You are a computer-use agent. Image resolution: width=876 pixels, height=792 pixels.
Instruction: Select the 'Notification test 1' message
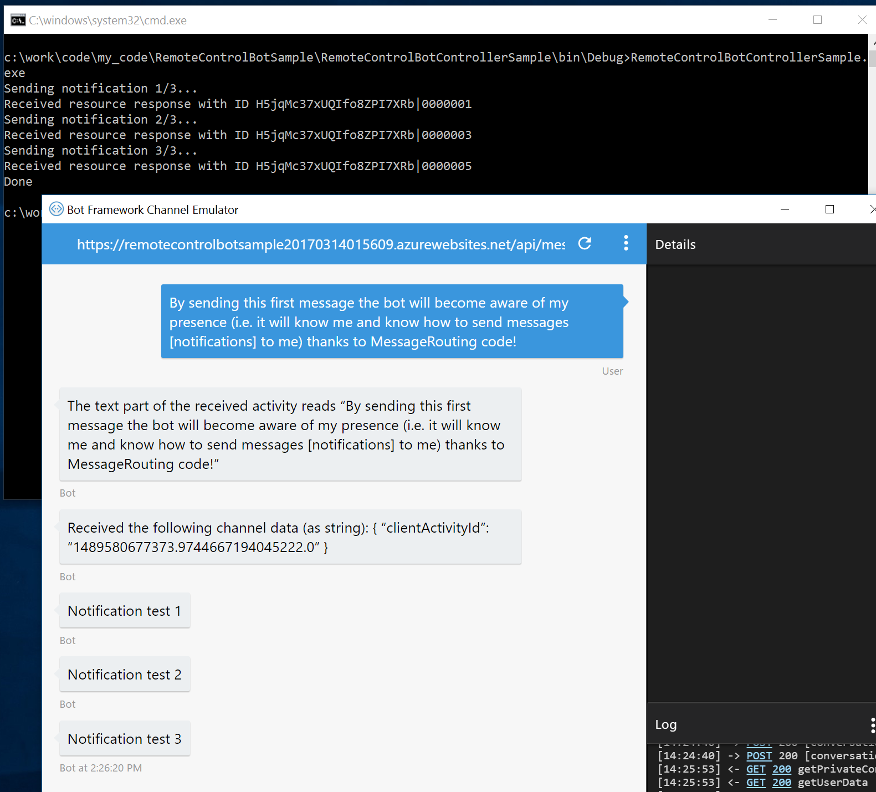click(x=125, y=610)
